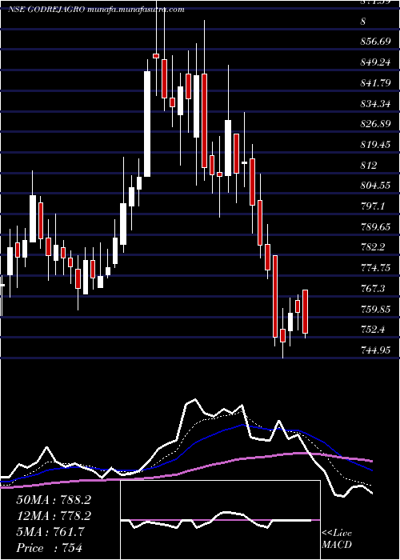Click the last red candlestick on the chart
Image resolution: width=400 pixels, height=560 pixels.
305,312
